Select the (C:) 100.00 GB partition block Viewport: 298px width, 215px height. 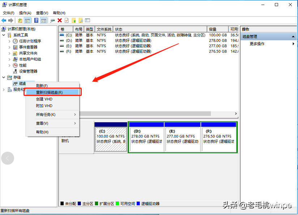coord(111,137)
